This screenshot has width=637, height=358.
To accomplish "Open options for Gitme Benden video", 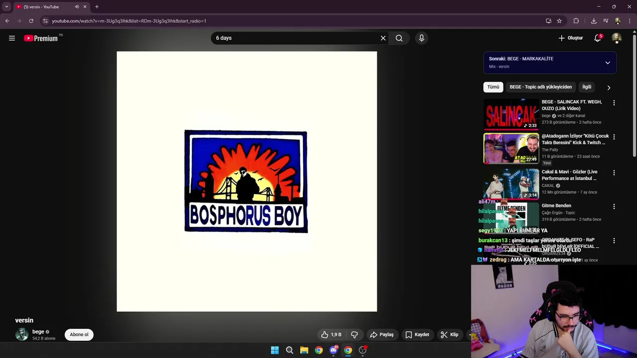I will pos(614,206).
